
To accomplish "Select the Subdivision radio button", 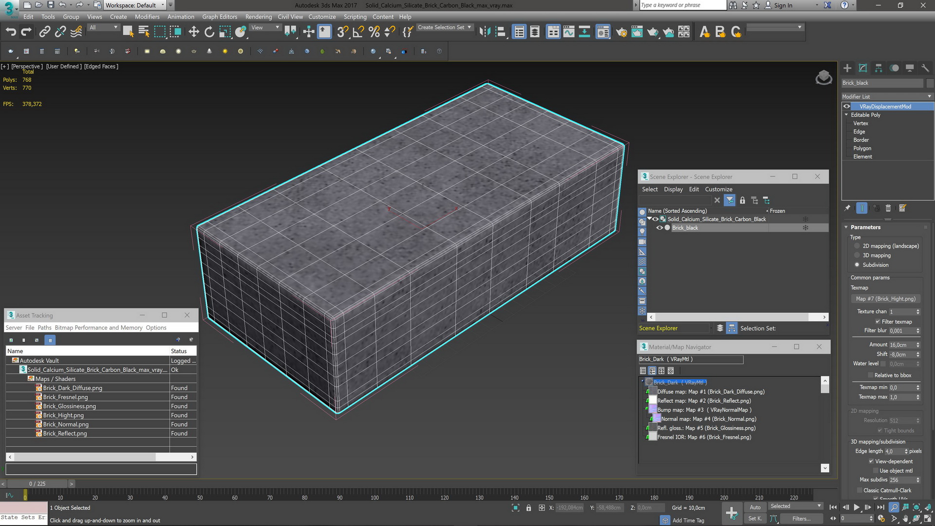I will 857,265.
